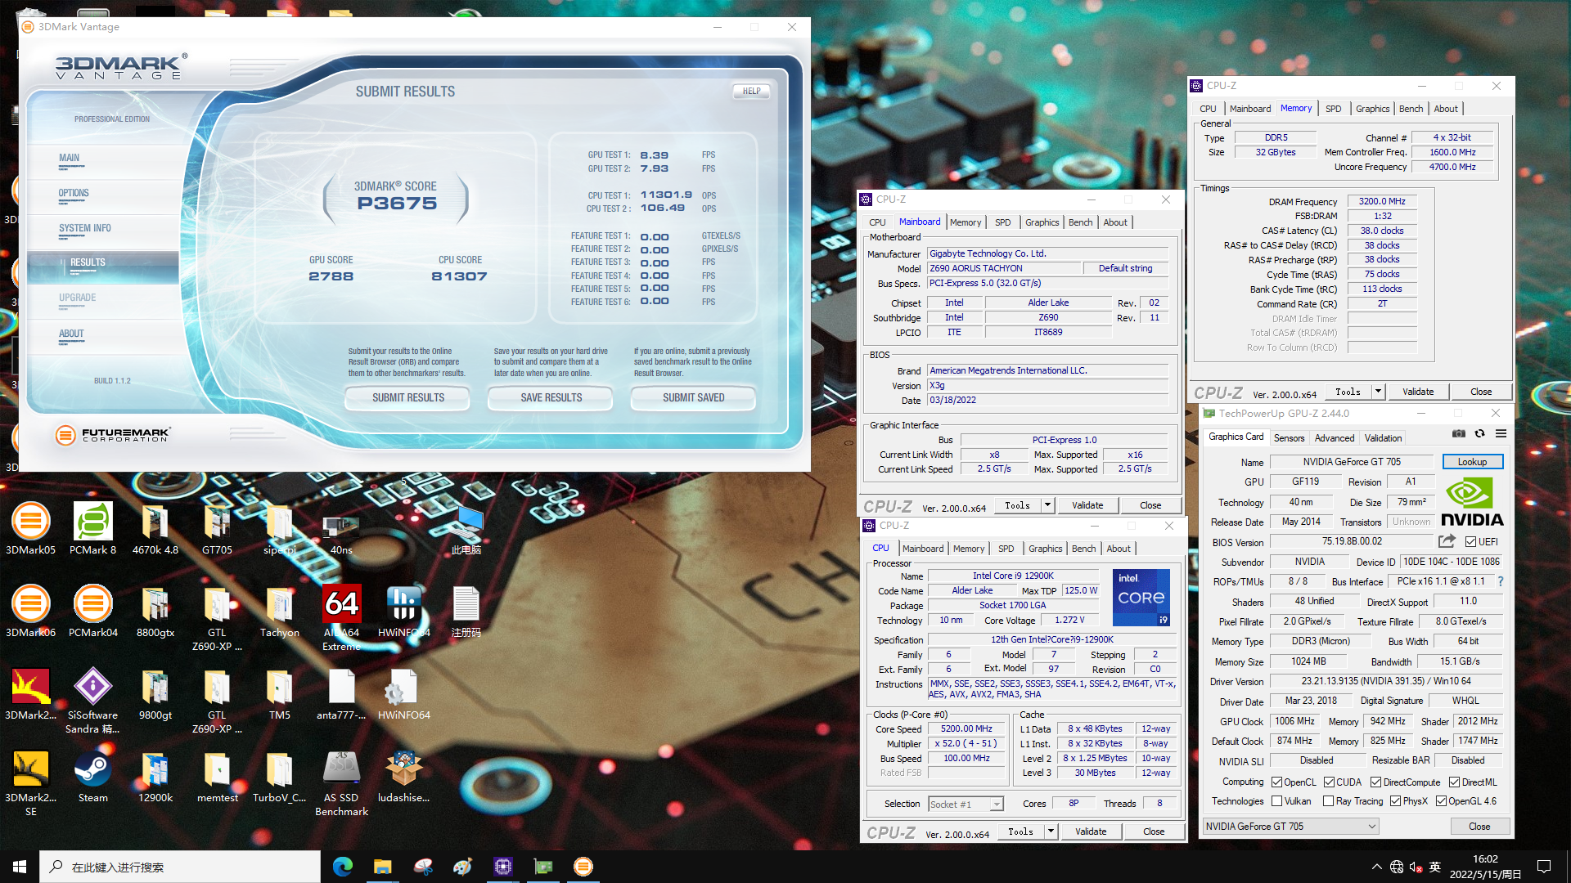Launch 3DMark06 desktop shortcut
Viewport: 1571px width, 883px height.
(x=30, y=611)
